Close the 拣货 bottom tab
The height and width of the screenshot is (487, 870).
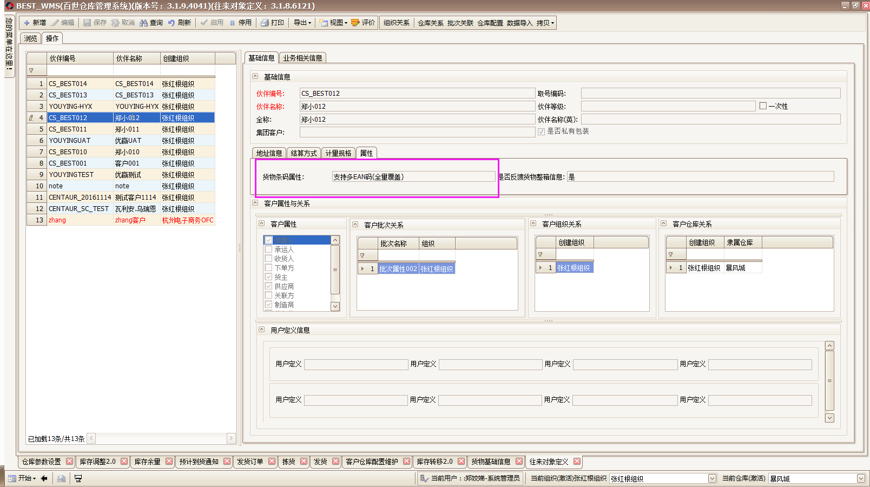click(x=304, y=462)
